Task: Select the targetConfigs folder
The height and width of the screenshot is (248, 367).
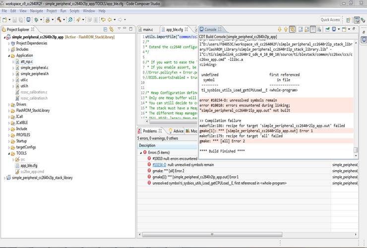Action: tap(26, 147)
